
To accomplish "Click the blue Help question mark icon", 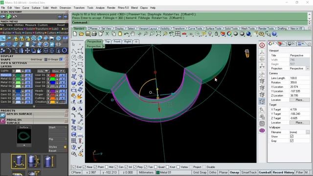I will pyautogui.click(x=274, y=34).
